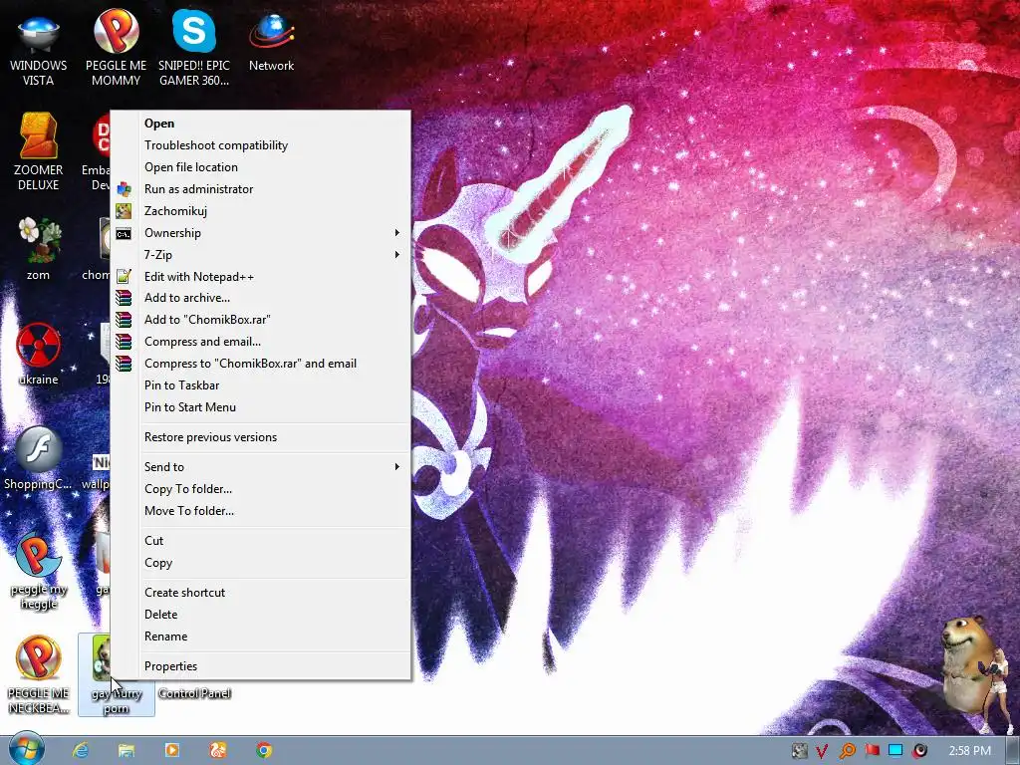1020x765 pixels.
Task: Launch Windows Media Player from the taskbar
Action: point(171,750)
